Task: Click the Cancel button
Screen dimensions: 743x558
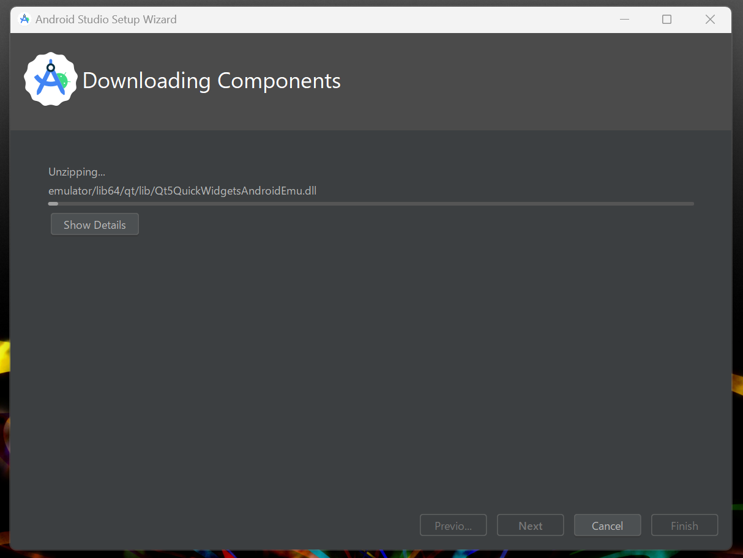Action: [x=607, y=525]
